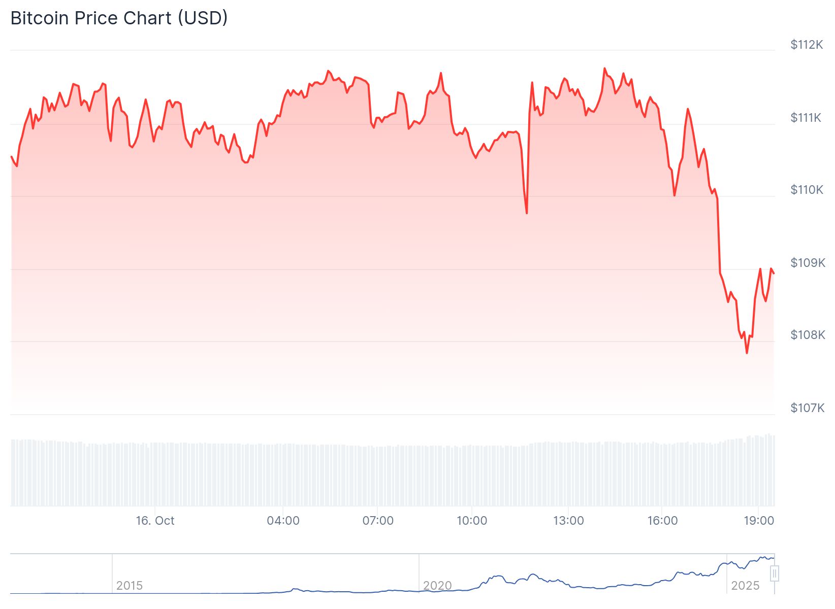Click the $107K price axis label
The image size is (835, 609).
coord(807,408)
